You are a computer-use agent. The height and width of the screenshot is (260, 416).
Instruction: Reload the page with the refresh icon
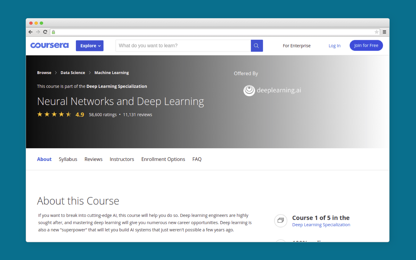pos(45,32)
